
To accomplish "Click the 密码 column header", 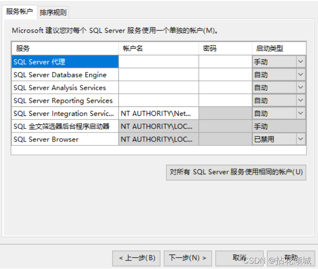I will tap(225, 49).
